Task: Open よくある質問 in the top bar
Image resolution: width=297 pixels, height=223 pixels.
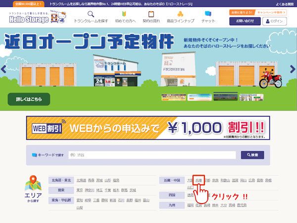Action: click(285, 4)
